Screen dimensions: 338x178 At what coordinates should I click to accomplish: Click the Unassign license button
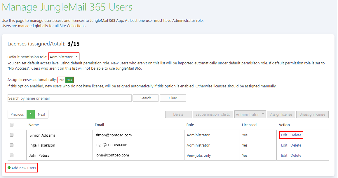coord(312,114)
